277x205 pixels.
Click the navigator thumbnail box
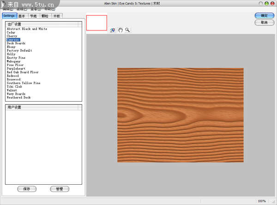click(x=96, y=23)
